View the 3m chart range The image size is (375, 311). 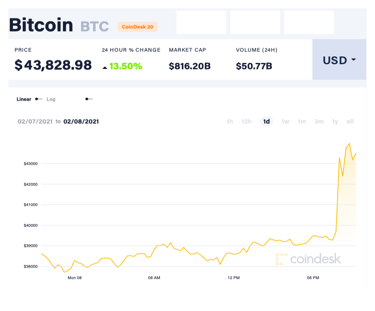click(319, 121)
